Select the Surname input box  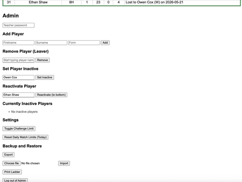tap(51, 43)
